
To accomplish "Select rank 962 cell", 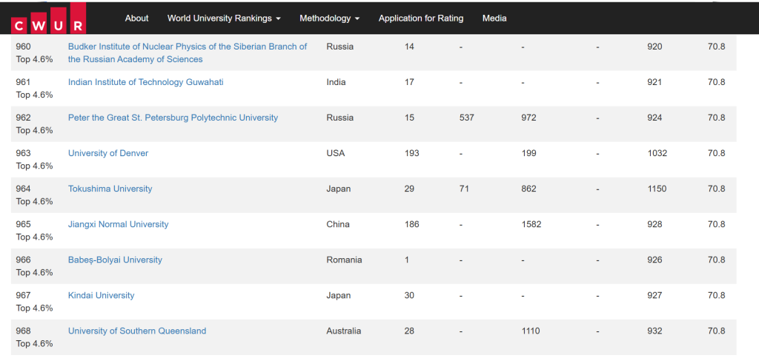I will click(34, 124).
